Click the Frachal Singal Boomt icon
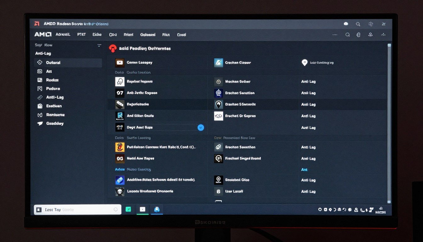Screen dimensions: 423x242 pos(218,158)
